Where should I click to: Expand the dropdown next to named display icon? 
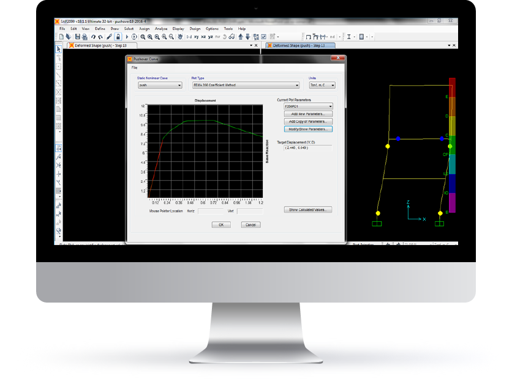point(278,37)
